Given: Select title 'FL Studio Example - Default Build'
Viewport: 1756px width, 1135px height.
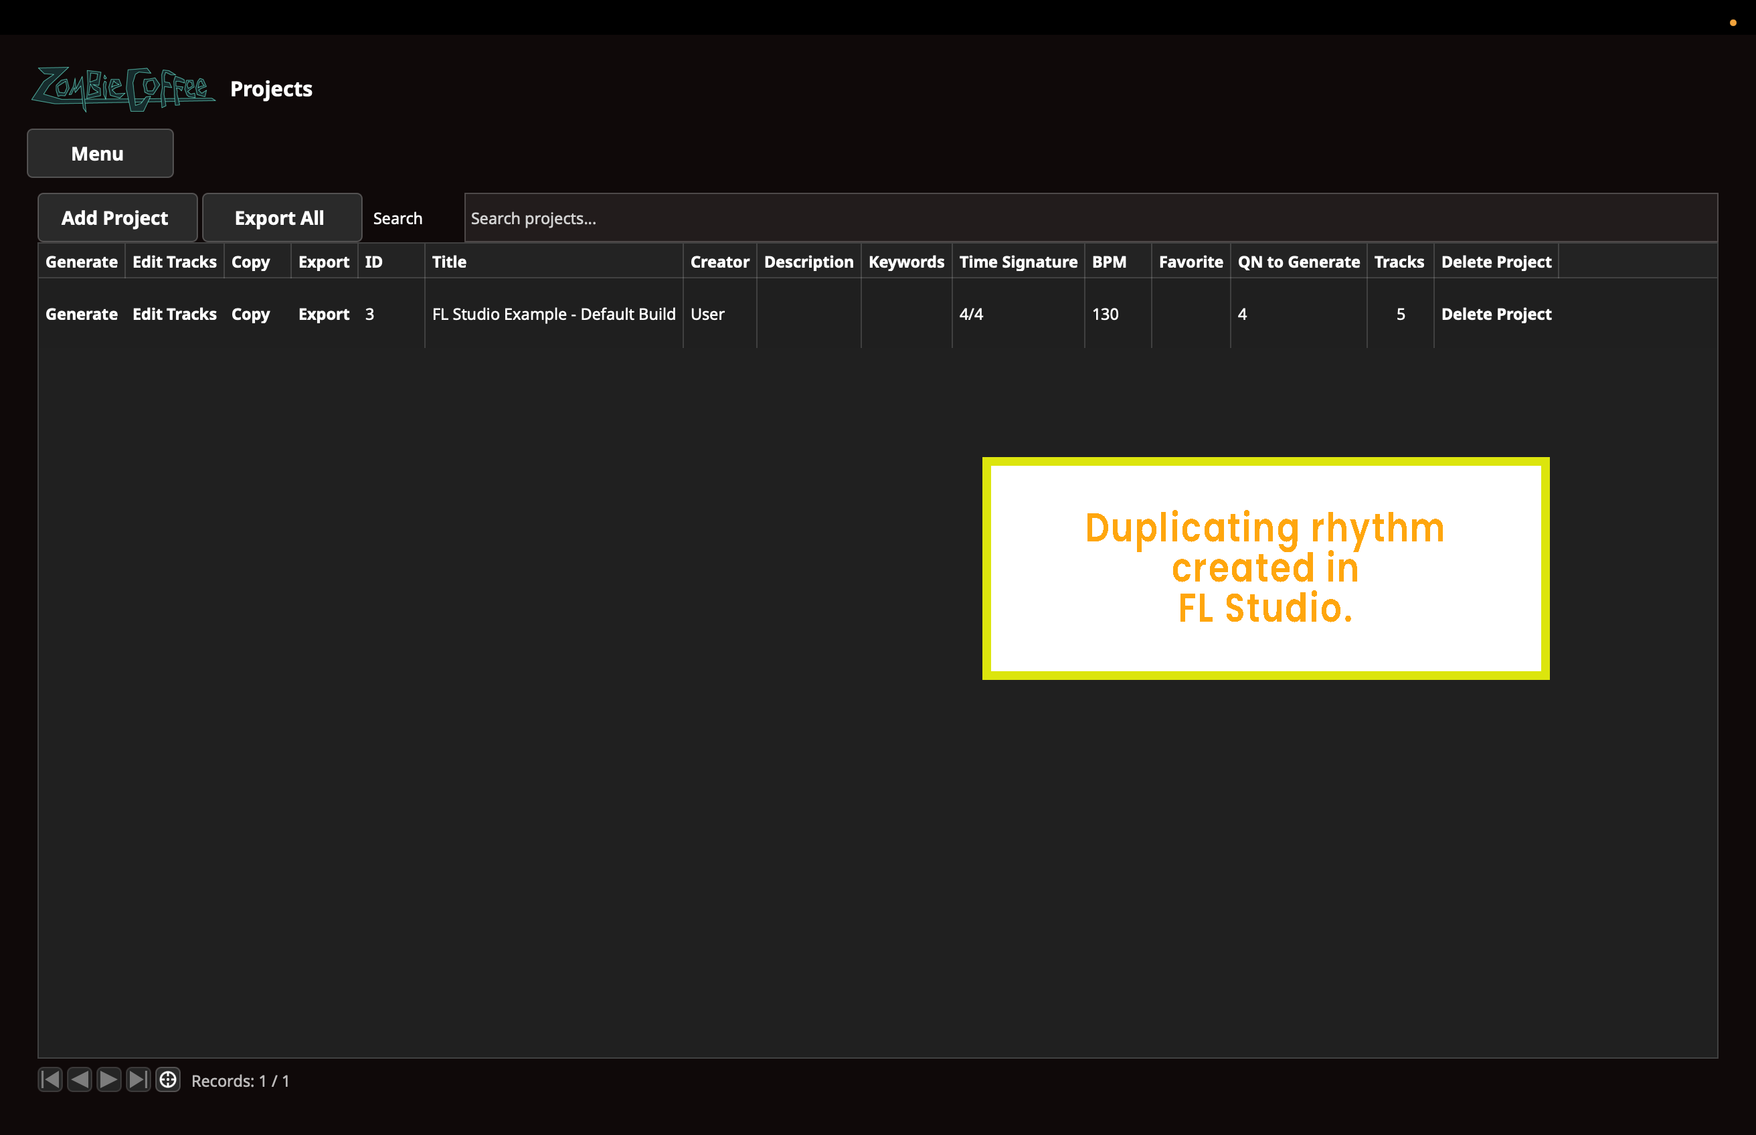Looking at the screenshot, I should click(x=553, y=314).
